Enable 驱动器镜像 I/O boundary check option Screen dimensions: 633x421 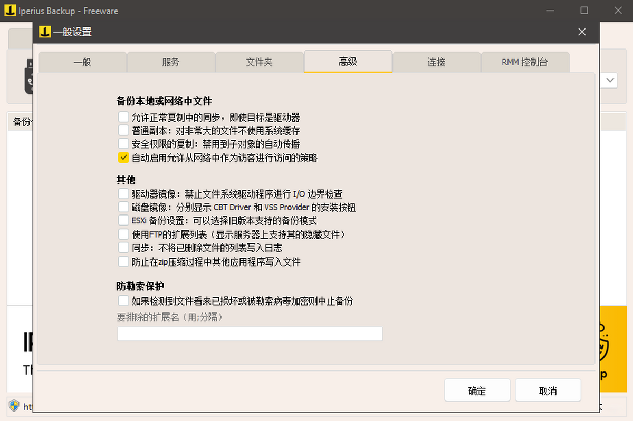(x=123, y=194)
